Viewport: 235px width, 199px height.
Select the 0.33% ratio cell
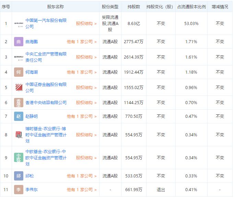click(x=191, y=176)
